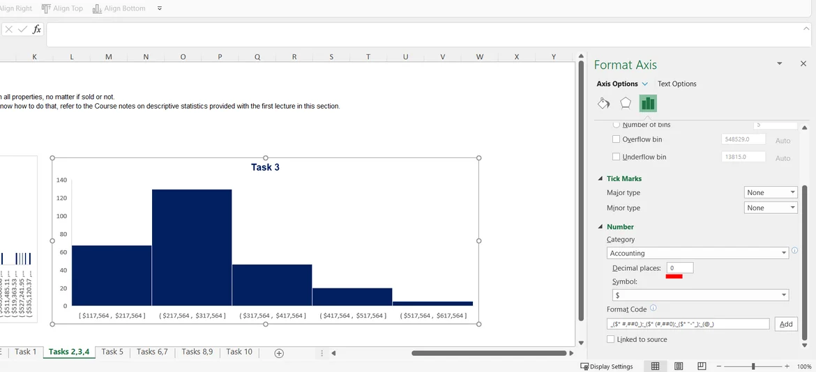Image resolution: width=816 pixels, height=372 pixels.
Task: Enable the Overflow bin checkbox
Action: [x=616, y=139]
